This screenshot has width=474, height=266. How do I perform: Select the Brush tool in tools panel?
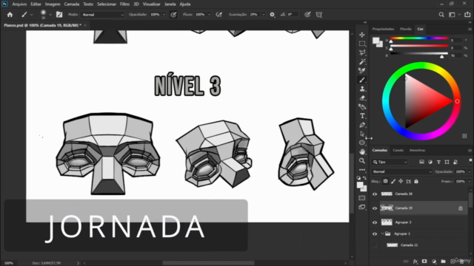click(x=362, y=80)
